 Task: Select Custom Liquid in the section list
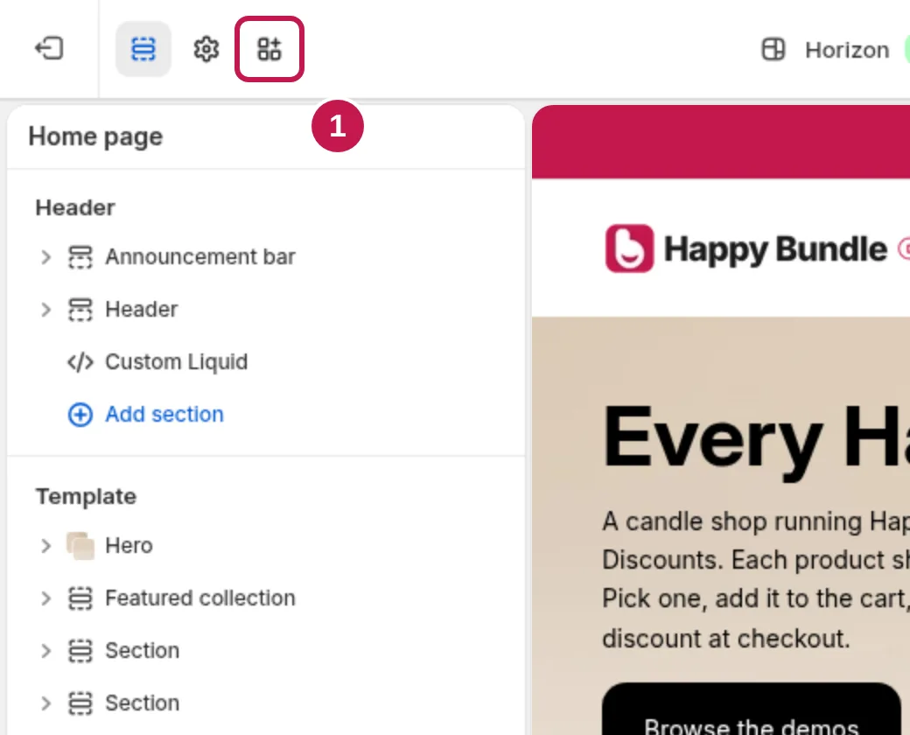(x=176, y=362)
